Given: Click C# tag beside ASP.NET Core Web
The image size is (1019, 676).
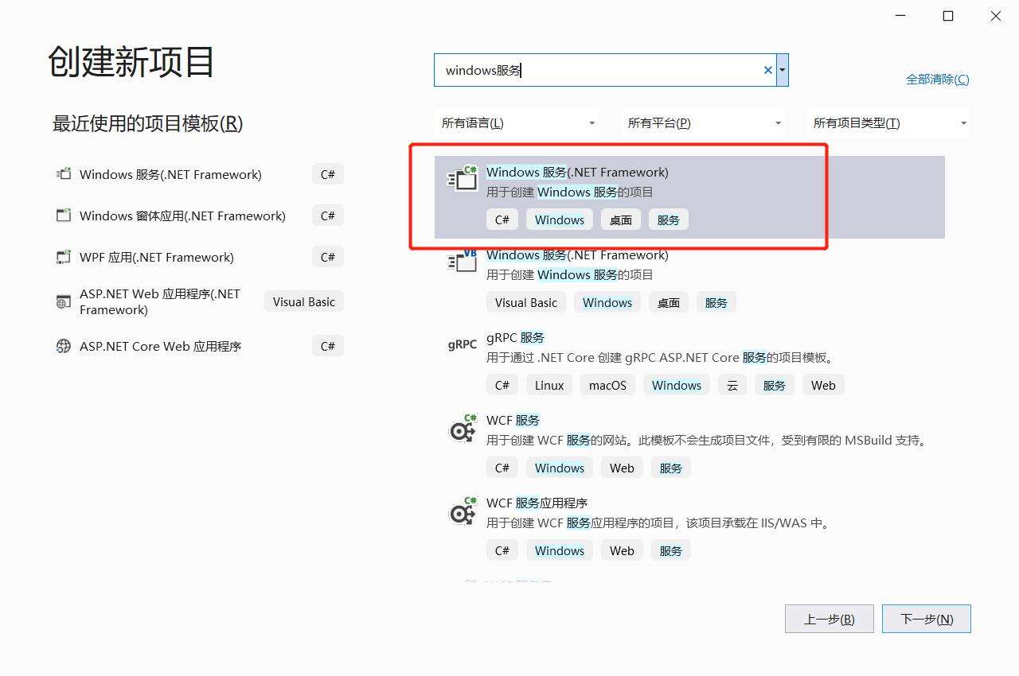Looking at the screenshot, I should (x=327, y=346).
